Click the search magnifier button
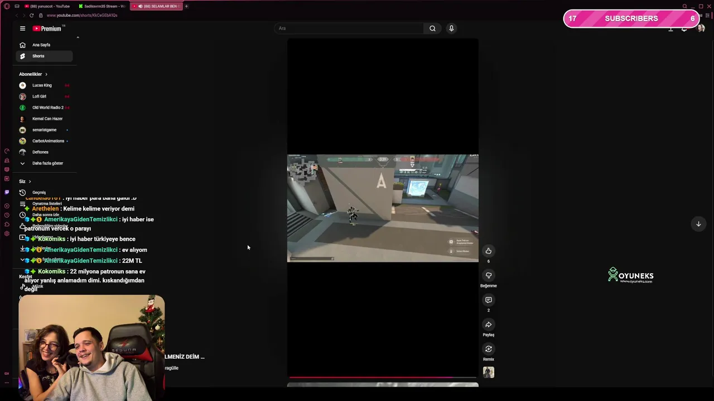Image resolution: width=714 pixels, height=401 pixels. pyautogui.click(x=432, y=28)
